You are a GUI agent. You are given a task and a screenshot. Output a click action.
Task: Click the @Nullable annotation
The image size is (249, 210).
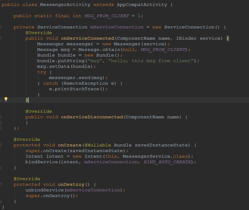[98, 145]
